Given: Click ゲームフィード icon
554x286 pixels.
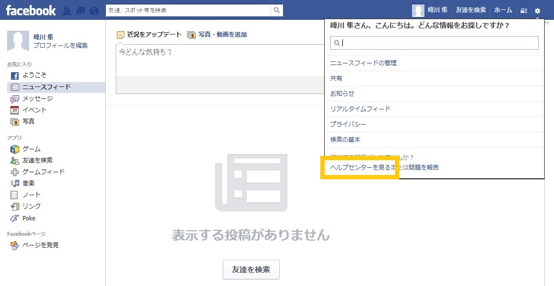Looking at the screenshot, I should pyautogui.click(x=14, y=172).
